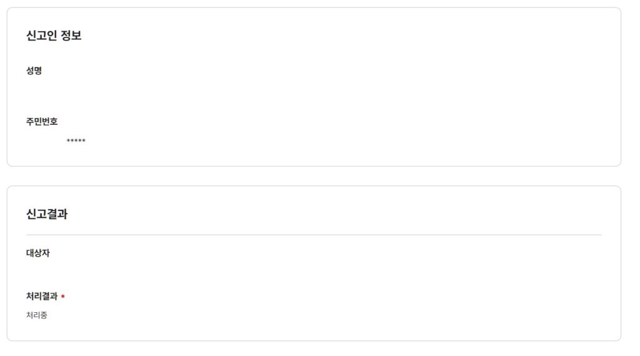Screen dimensions: 640x356
Task: Click the divider line under 신고결과
Action: (x=314, y=235)
